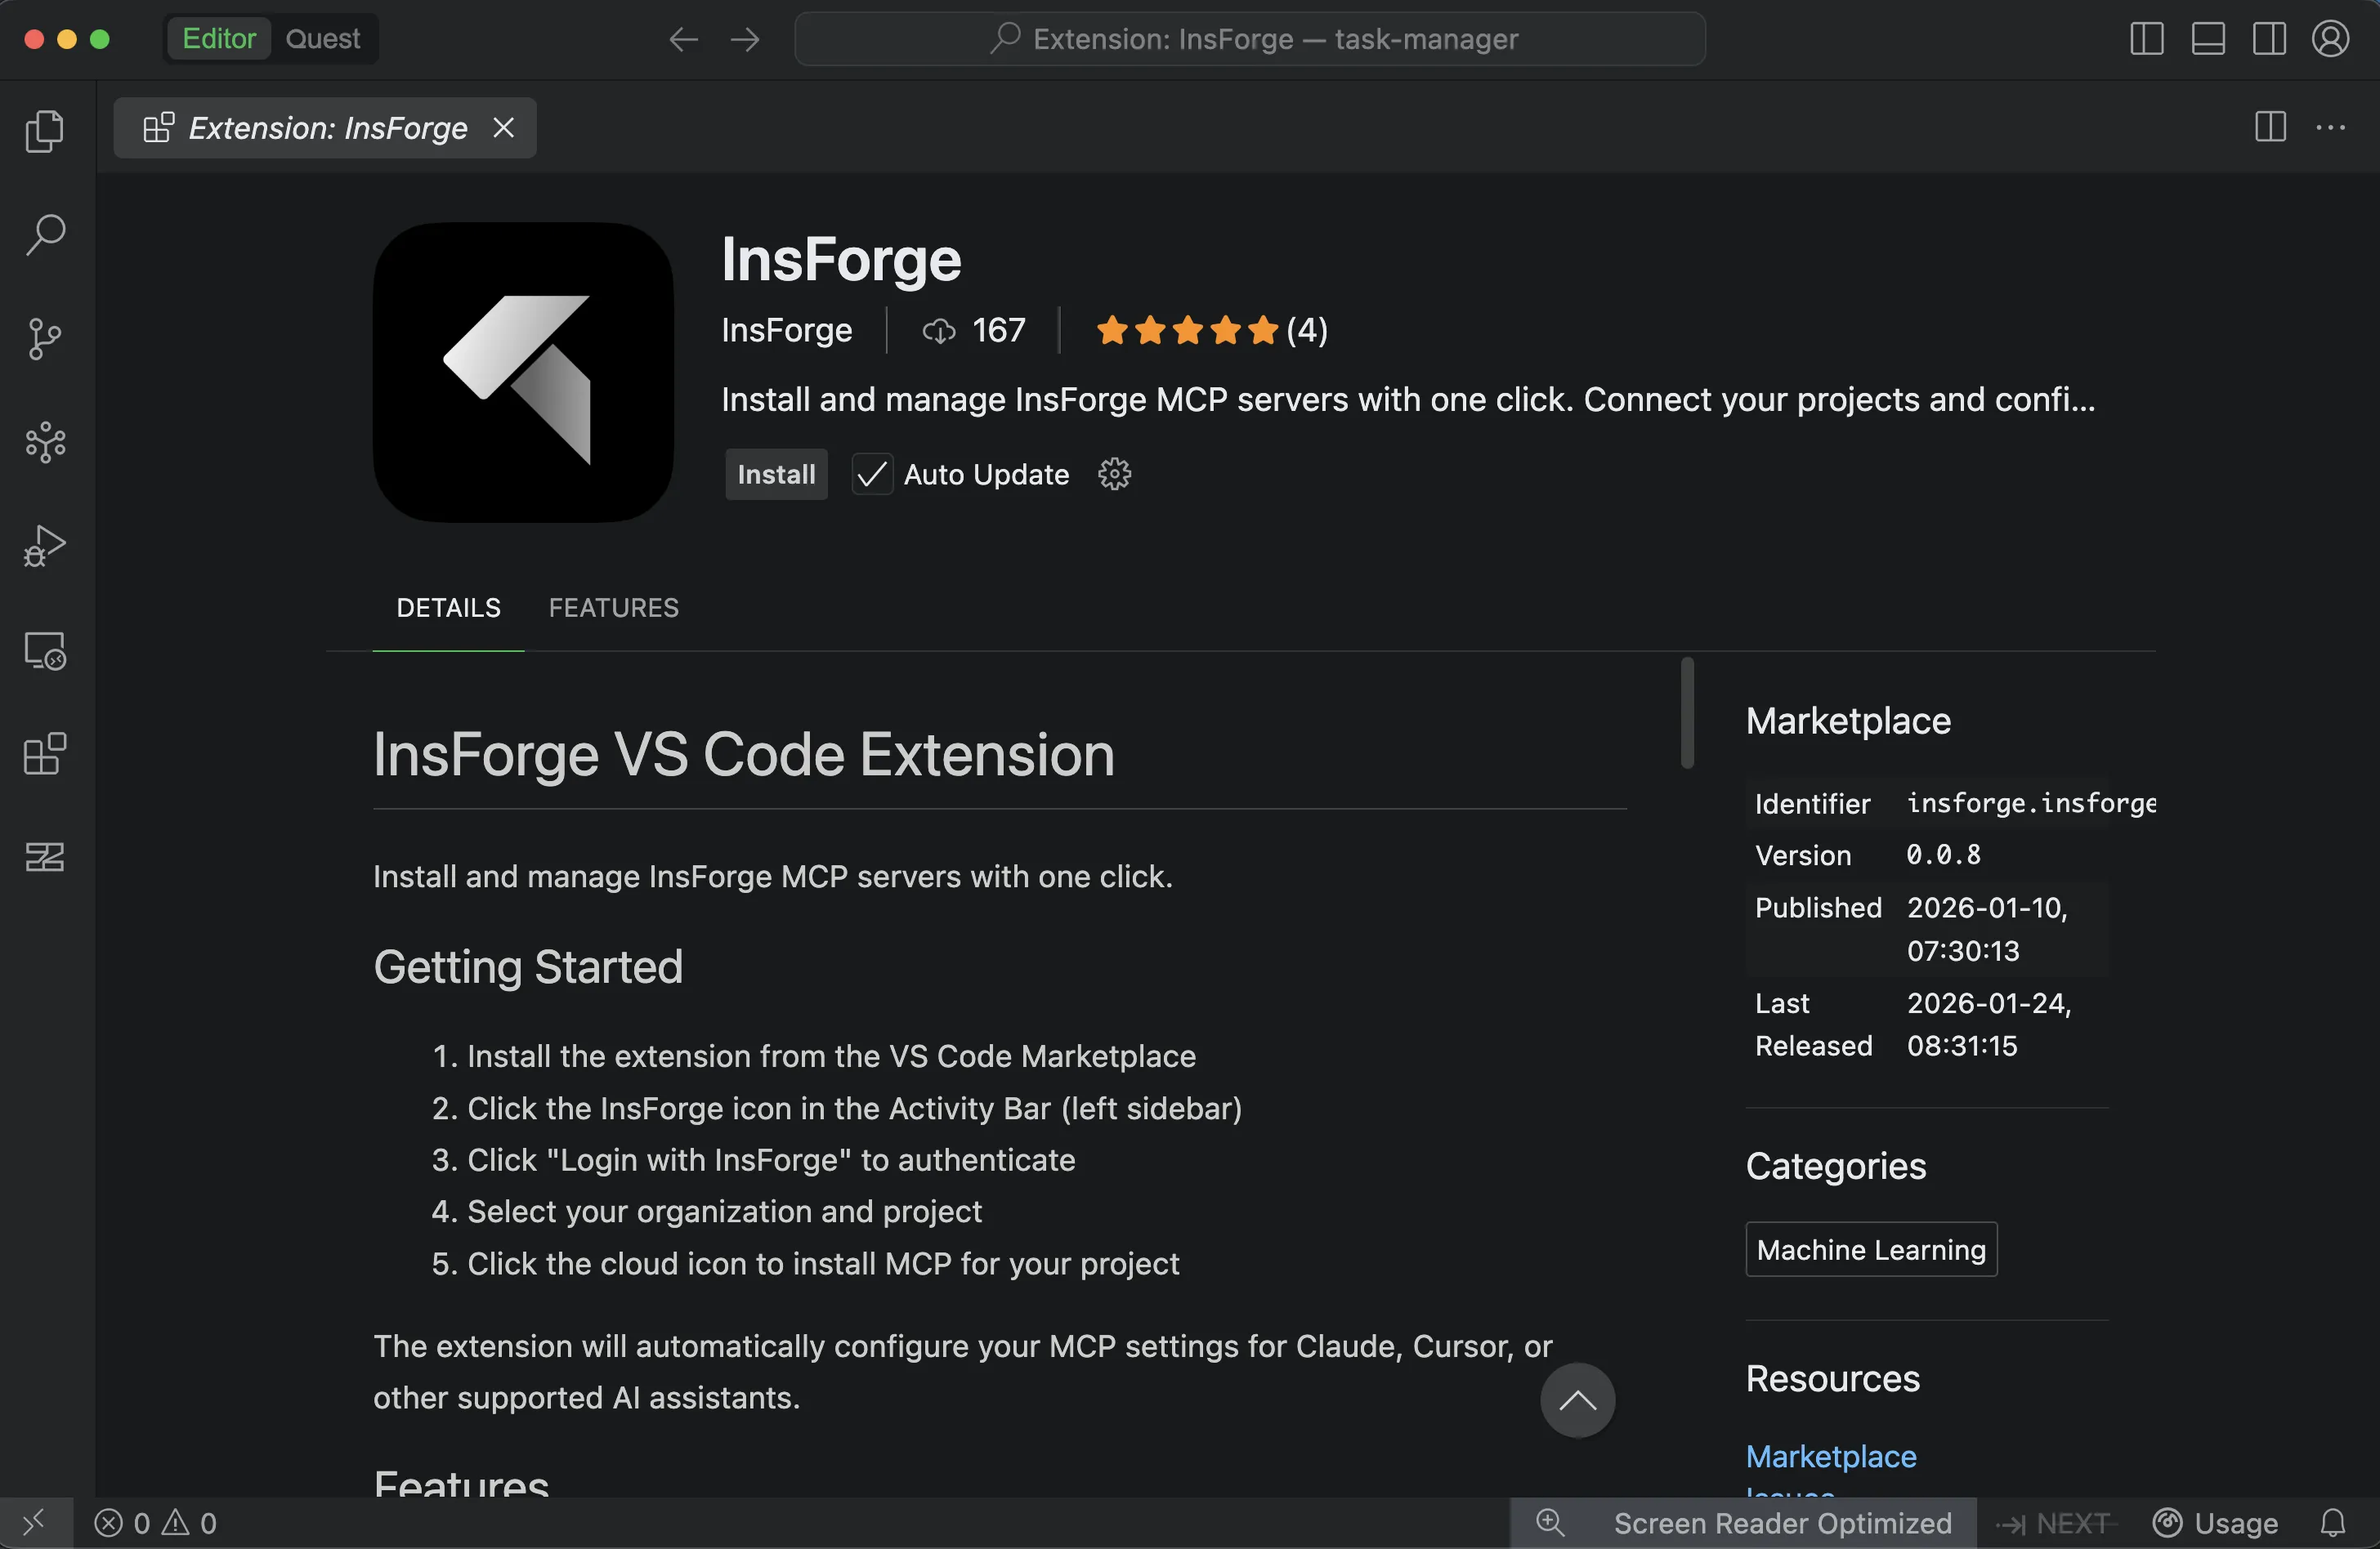Viewport: 2380px width, 1549px height.
Task: Open the Extensions view
Action: 45,755
